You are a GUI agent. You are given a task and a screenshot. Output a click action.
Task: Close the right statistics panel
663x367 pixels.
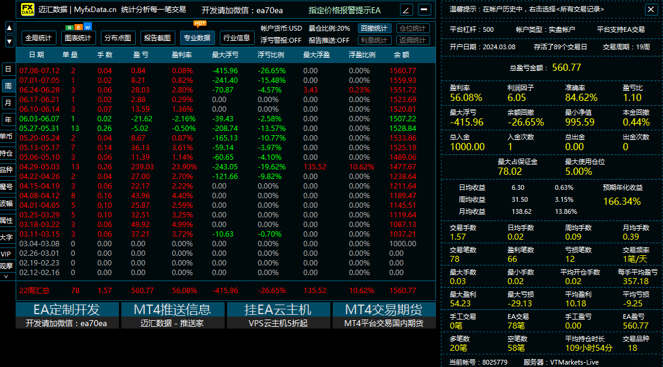(650, 9)
